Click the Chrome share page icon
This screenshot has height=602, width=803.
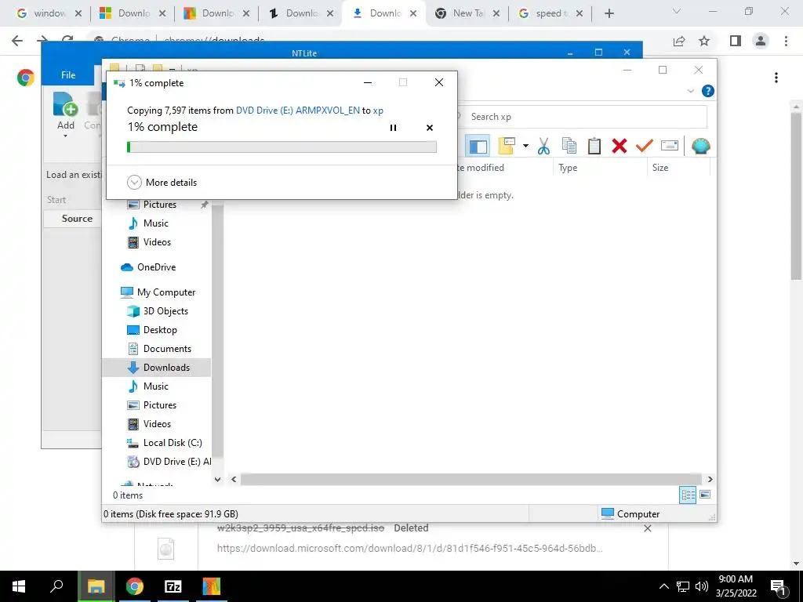point(679,41)
